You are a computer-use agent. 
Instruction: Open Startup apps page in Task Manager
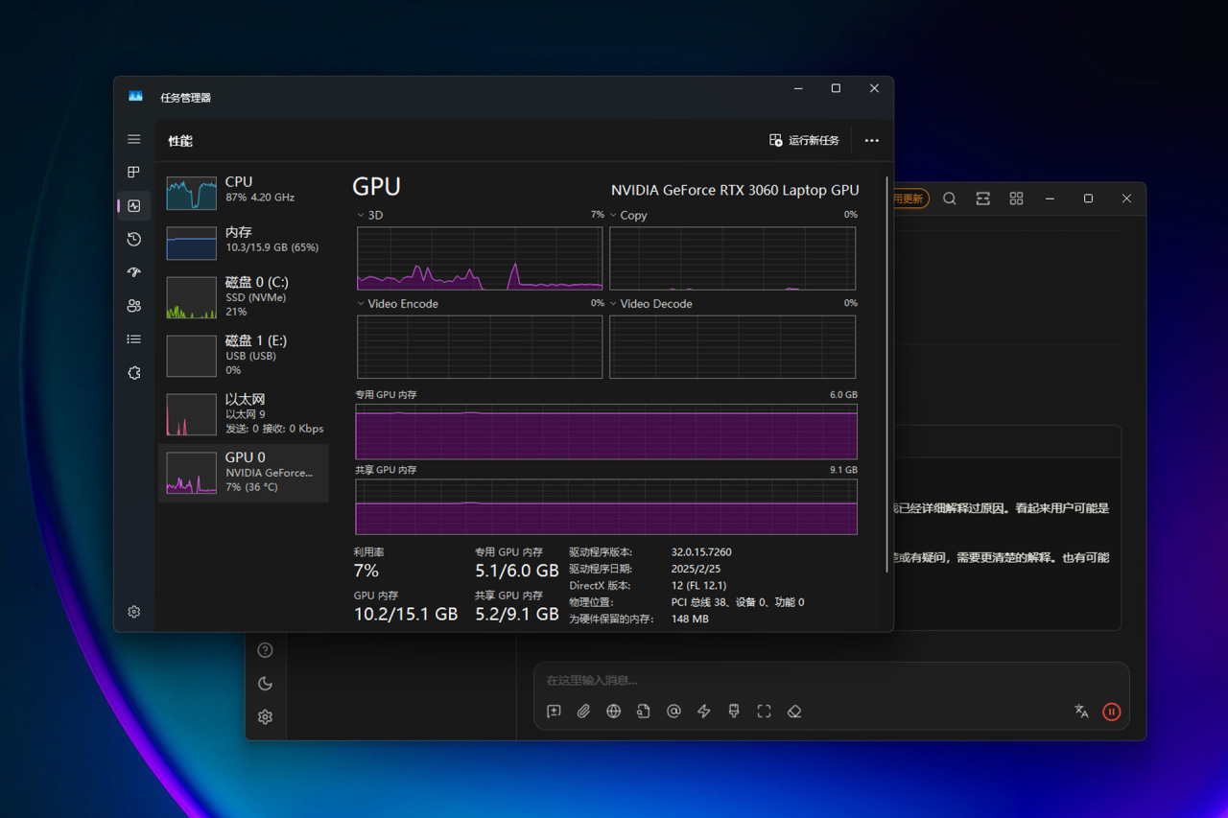click(134, 272)
